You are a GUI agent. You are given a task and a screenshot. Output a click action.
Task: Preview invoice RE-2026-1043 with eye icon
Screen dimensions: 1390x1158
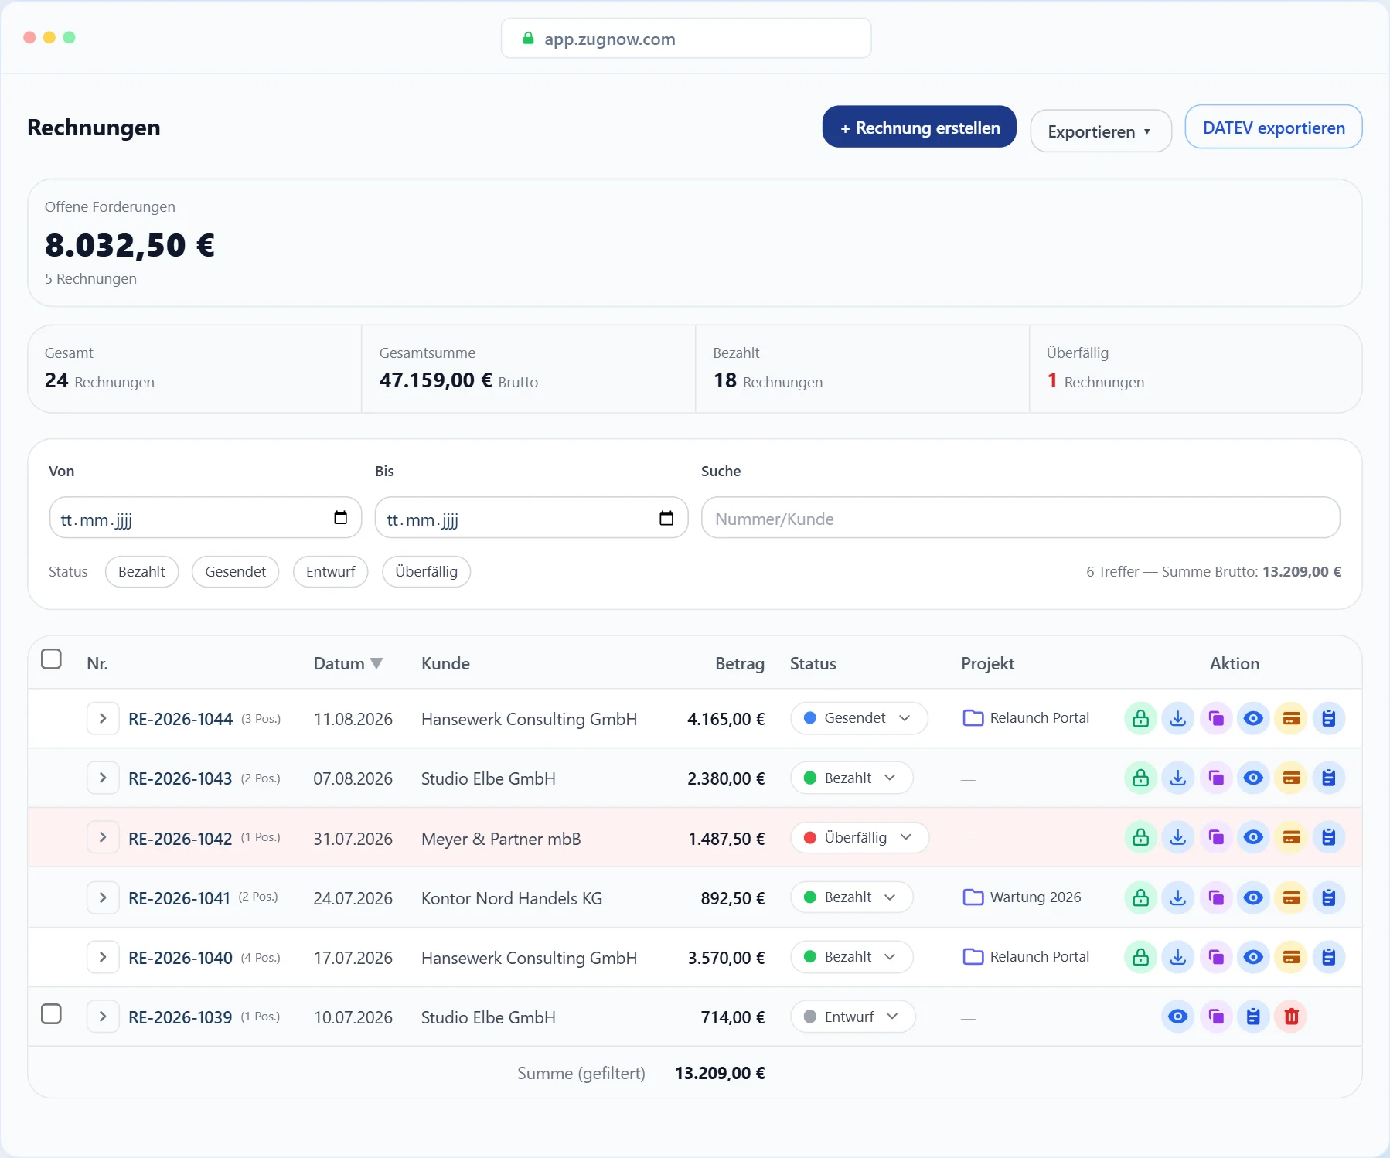[1254, 778]
